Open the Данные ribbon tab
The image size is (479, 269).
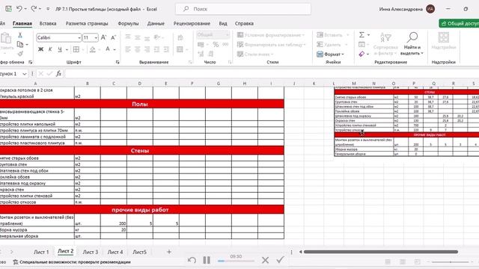pyautogui.click(x=156, y=23)
